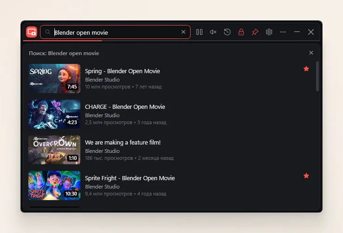Click the Поиск: Blender open movie heading
343x233 pixels.
tap(64, 53)
